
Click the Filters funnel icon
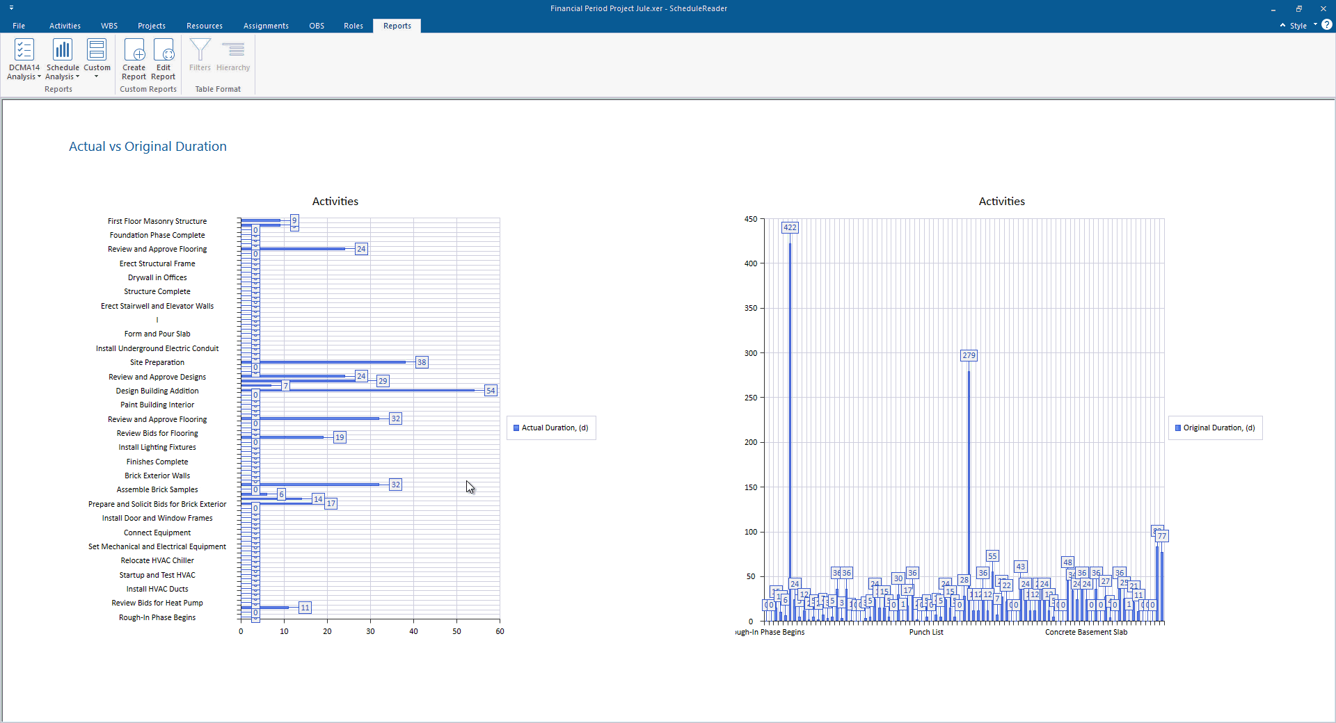200,50
